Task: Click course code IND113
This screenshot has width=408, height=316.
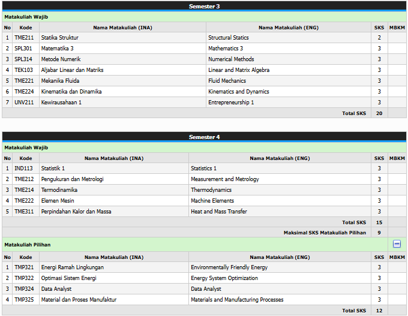Action: [24, 168]
